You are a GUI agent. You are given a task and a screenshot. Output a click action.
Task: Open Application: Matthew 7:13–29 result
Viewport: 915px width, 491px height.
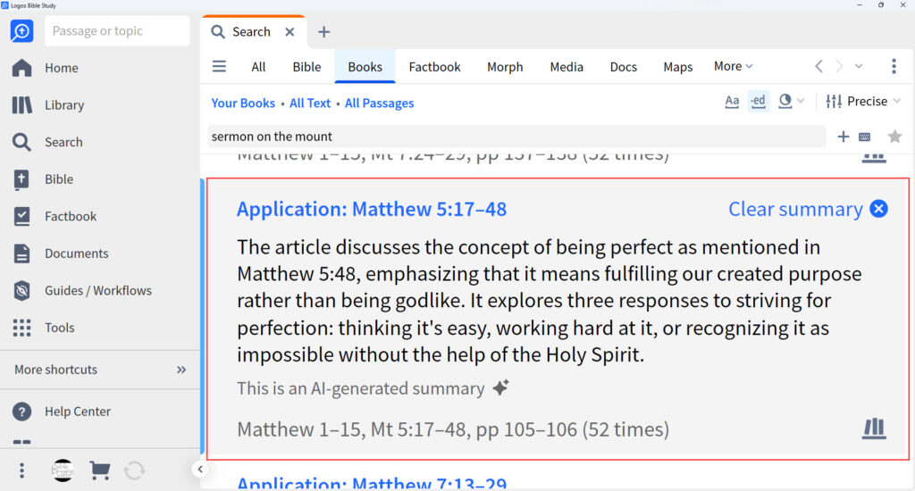pos(372,483)
